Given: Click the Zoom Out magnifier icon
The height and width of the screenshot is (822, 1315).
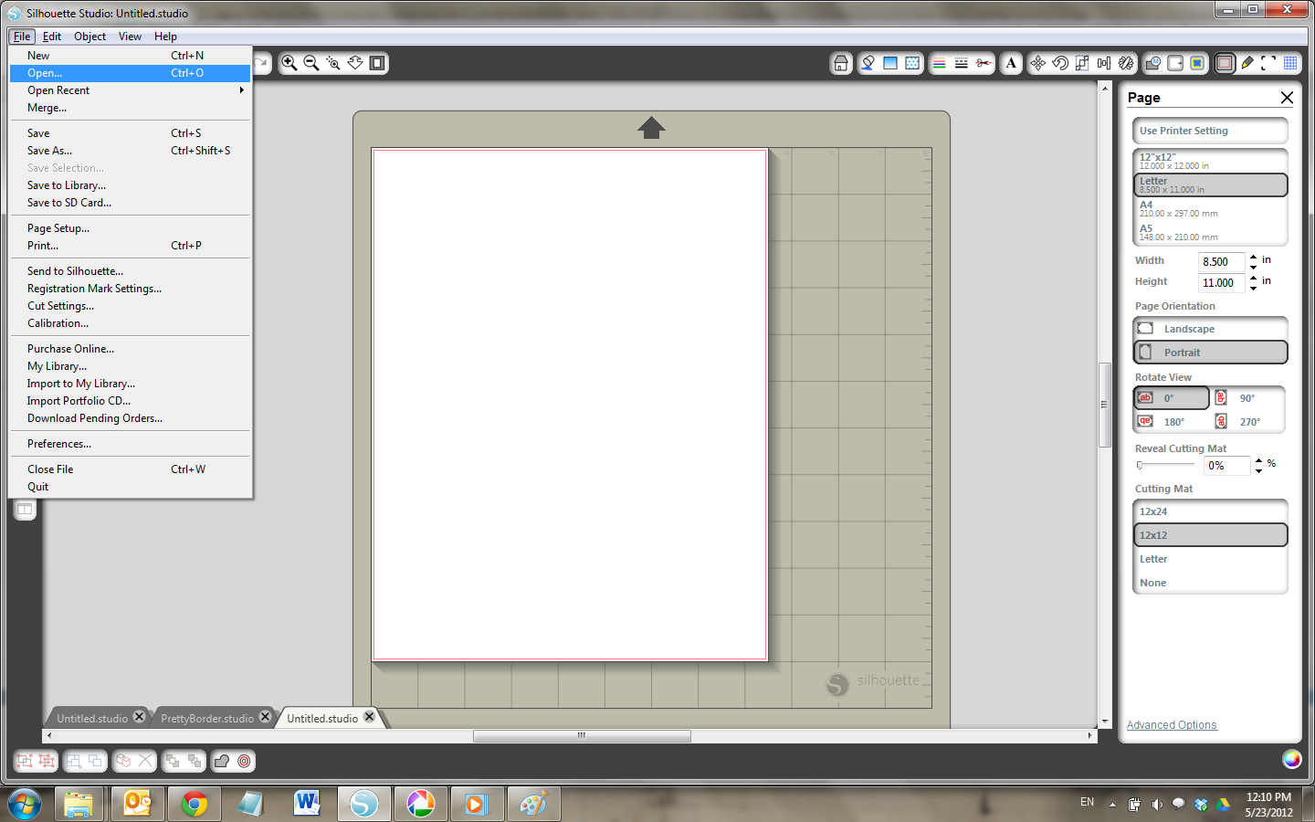Looking at the screenshot, I should [311, 63].
